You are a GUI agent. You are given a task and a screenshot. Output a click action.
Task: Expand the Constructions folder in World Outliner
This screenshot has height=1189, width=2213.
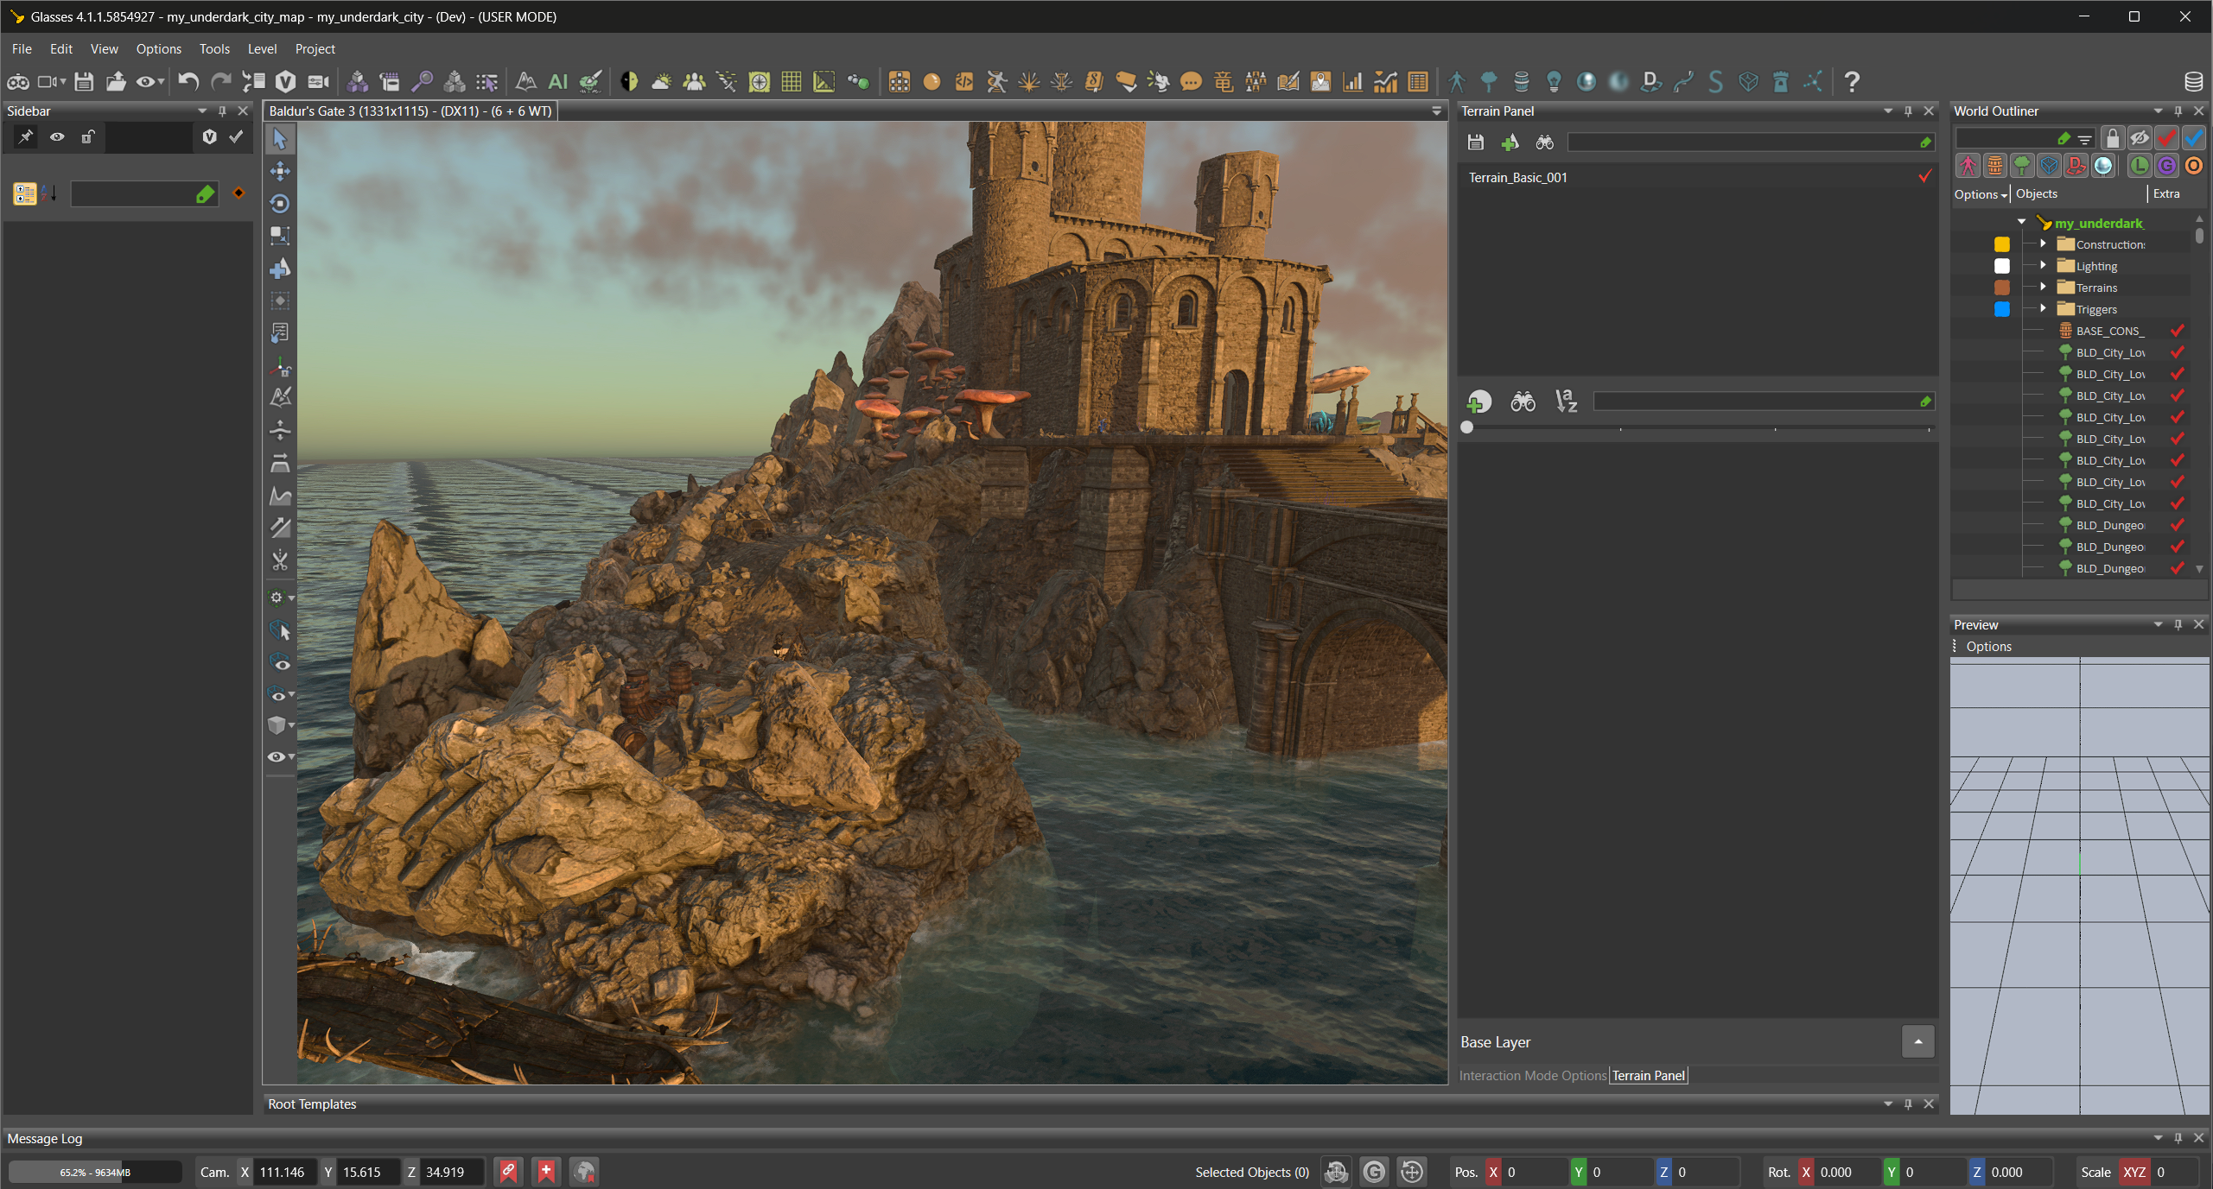tap(2043, 244)
